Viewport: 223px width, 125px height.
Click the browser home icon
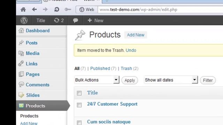pos(23,9)
